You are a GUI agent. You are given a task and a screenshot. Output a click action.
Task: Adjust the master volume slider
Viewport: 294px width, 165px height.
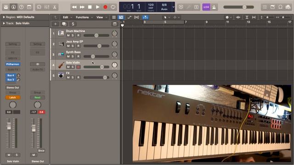click(238, 7)
